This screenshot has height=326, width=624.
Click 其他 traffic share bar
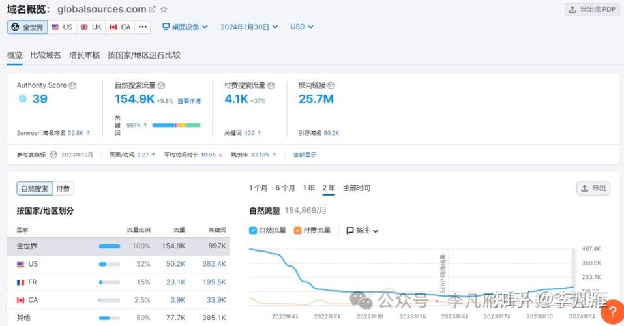tap(110, 318)
